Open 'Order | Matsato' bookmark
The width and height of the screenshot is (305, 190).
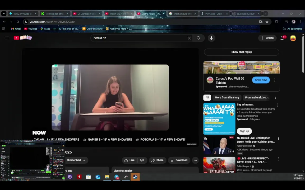pos(93,29)
